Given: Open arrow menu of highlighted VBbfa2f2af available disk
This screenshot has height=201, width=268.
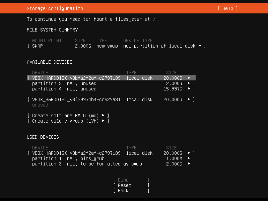Looking at the screenshot, I should tap(189, 78).
